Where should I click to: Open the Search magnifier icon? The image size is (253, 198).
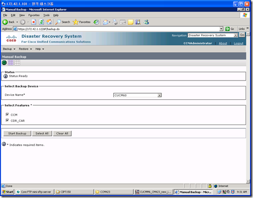[58, 22]
